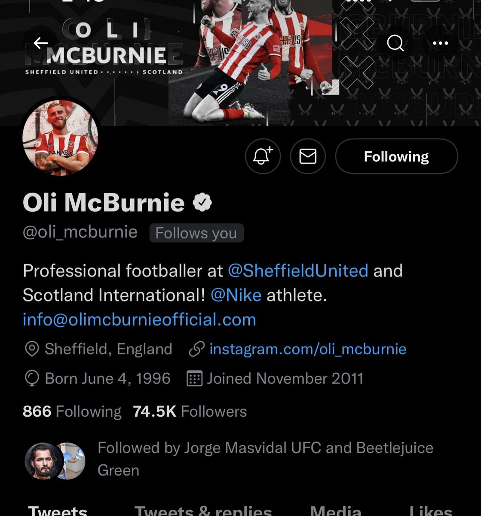Open the @SheffieldUnited mention link

[298, 271]
